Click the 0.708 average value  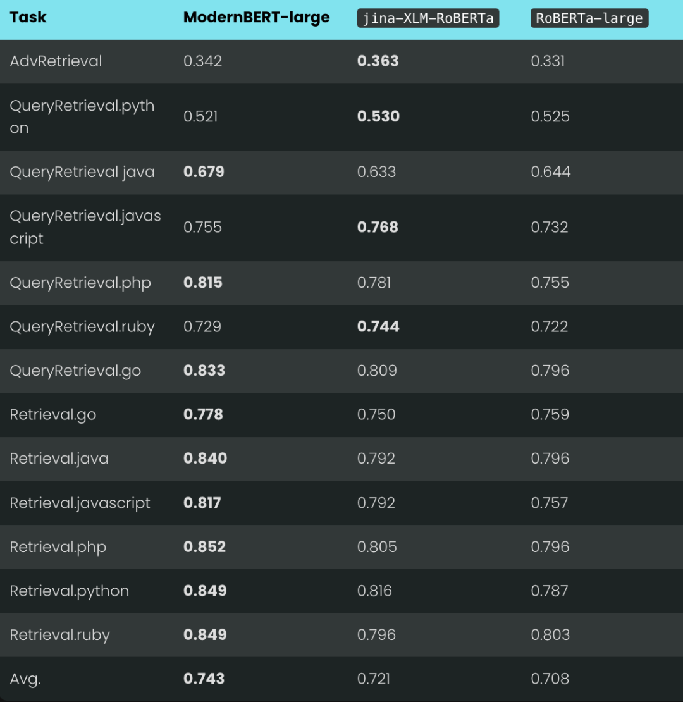click(x=550, y=679)
